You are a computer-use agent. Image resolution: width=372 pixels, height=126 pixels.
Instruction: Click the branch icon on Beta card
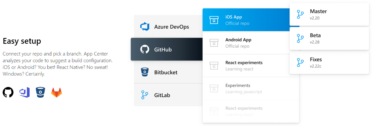click(x=300, y=39)
